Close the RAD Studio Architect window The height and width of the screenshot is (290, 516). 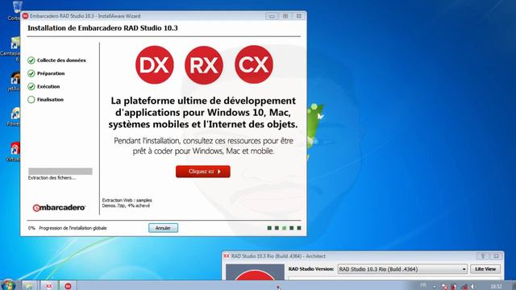[x=497, y=256]
